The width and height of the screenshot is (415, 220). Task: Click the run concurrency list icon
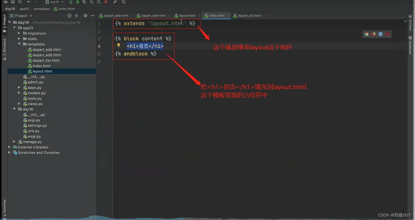pos(99,2)
